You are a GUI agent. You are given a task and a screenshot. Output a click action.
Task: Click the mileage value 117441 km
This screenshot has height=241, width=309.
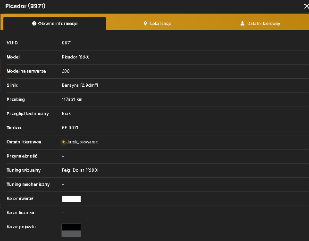click(x=72, y=100)
